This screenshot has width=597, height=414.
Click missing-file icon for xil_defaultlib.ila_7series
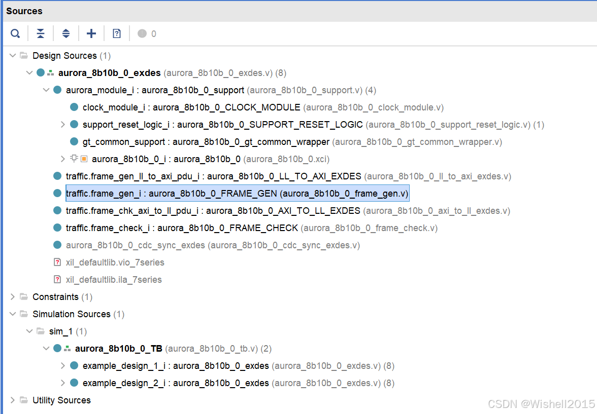57,279
